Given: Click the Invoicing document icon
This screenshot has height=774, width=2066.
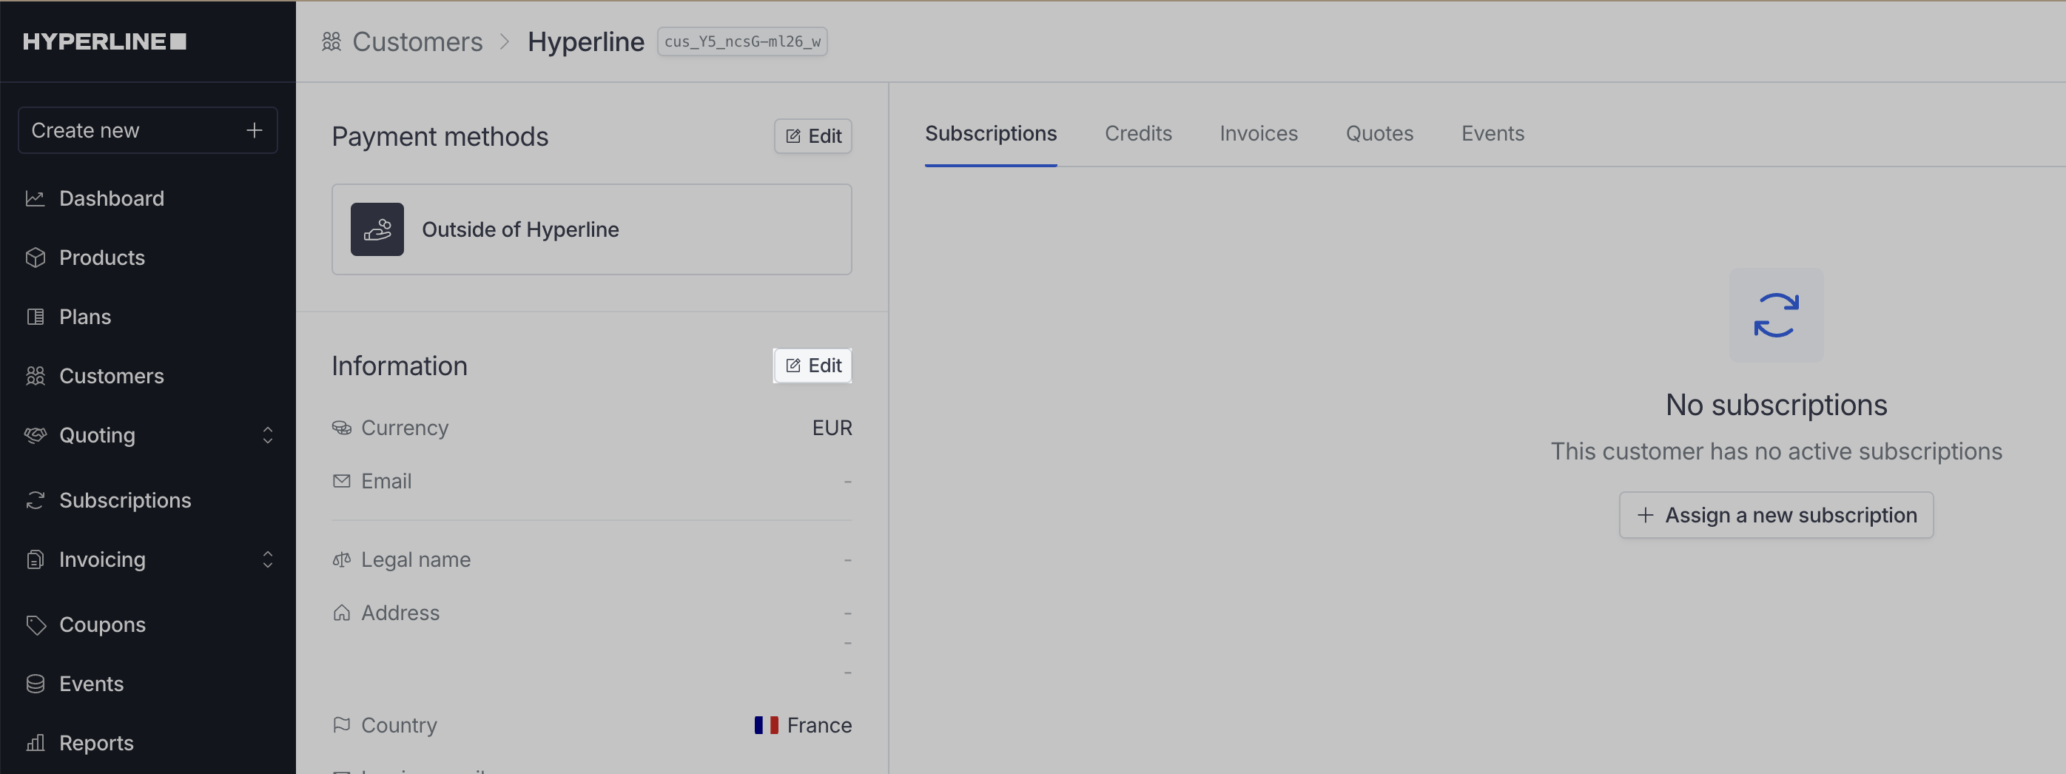Looking at the screenshot, I should [x=36, y=559].
